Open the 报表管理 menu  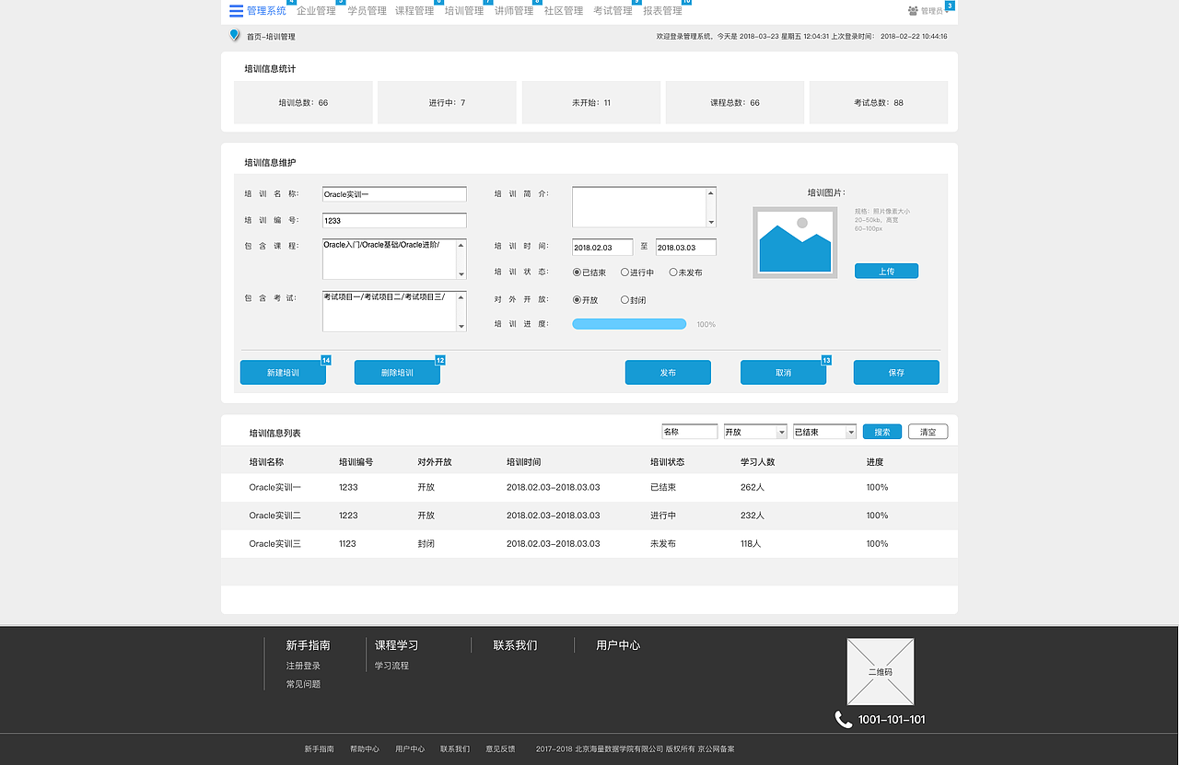click(662, 11)
